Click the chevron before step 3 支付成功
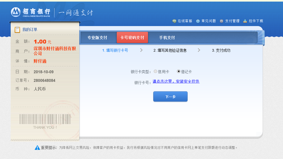The height and width of the screenshot is (159, 283). [199, 50]
